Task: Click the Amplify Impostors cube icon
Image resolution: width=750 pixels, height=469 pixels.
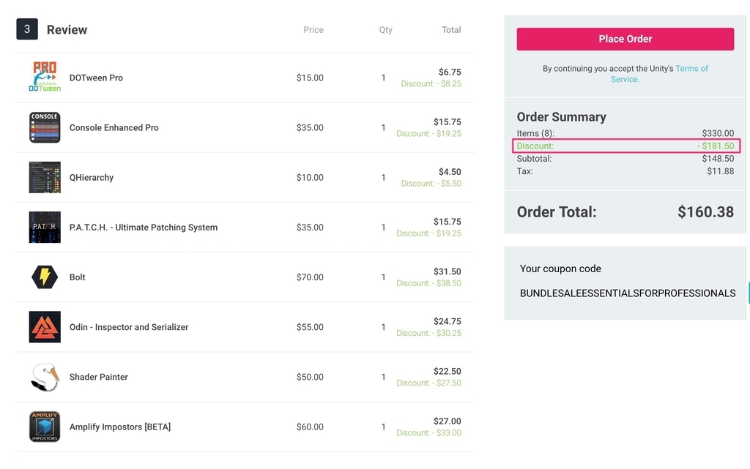Action: pos(45,427)
